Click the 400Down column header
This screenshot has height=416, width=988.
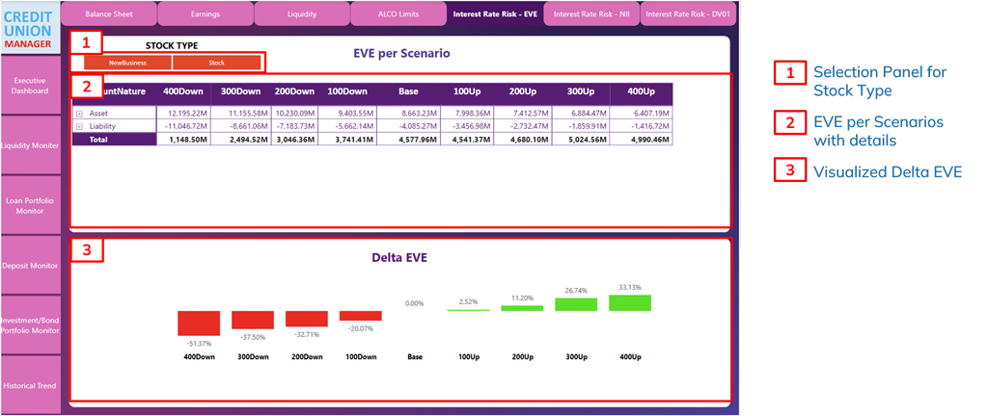(183, 91)
